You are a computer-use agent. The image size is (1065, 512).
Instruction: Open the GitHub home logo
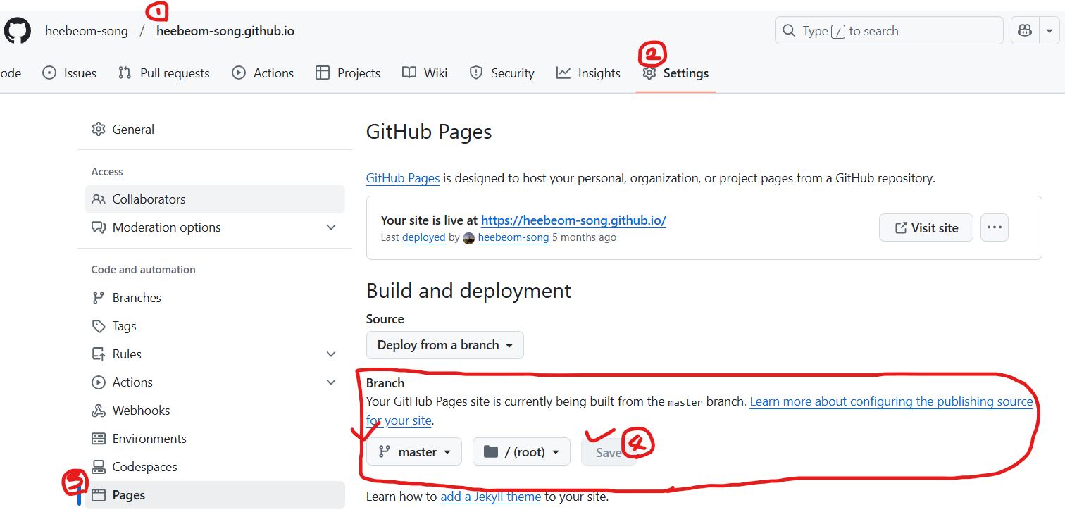pyautogui.click(x=18, y=31)
